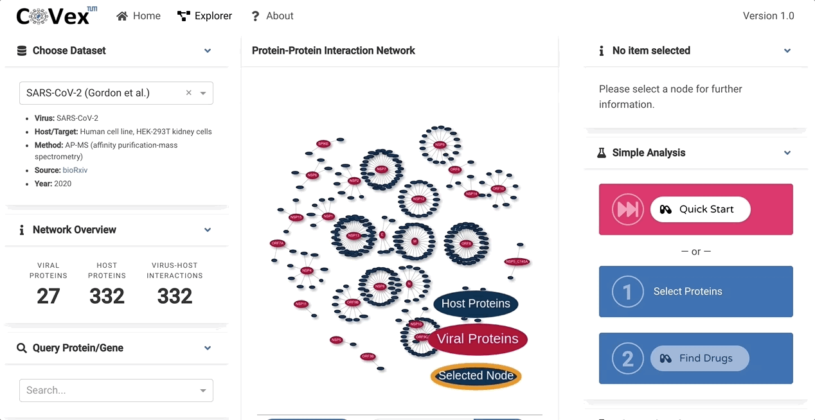Viewport: 815px width, 420px height.
Task: Click the protein/gene search field
Action: pyautogui.click(x=116, y=390)
